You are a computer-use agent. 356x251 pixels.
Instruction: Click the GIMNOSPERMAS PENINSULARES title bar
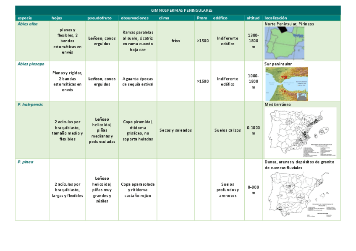pos(182,10)
